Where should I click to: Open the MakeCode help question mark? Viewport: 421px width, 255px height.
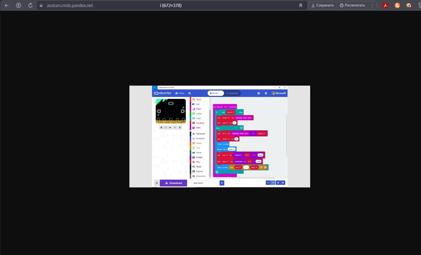click(x=259, y=93)
